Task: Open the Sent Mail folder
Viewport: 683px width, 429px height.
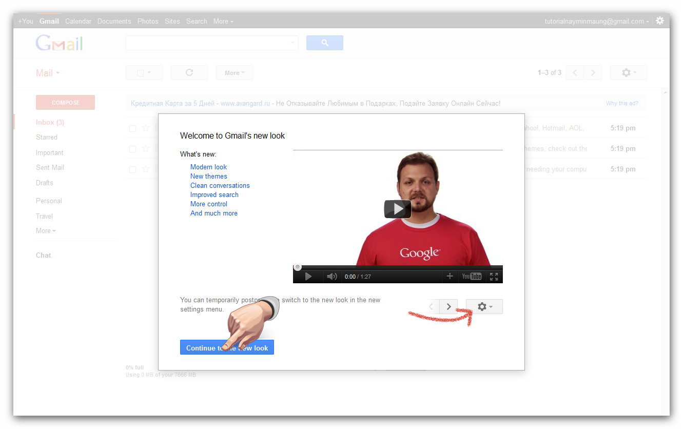Action: pyautogui.click(x=50, y=167)
